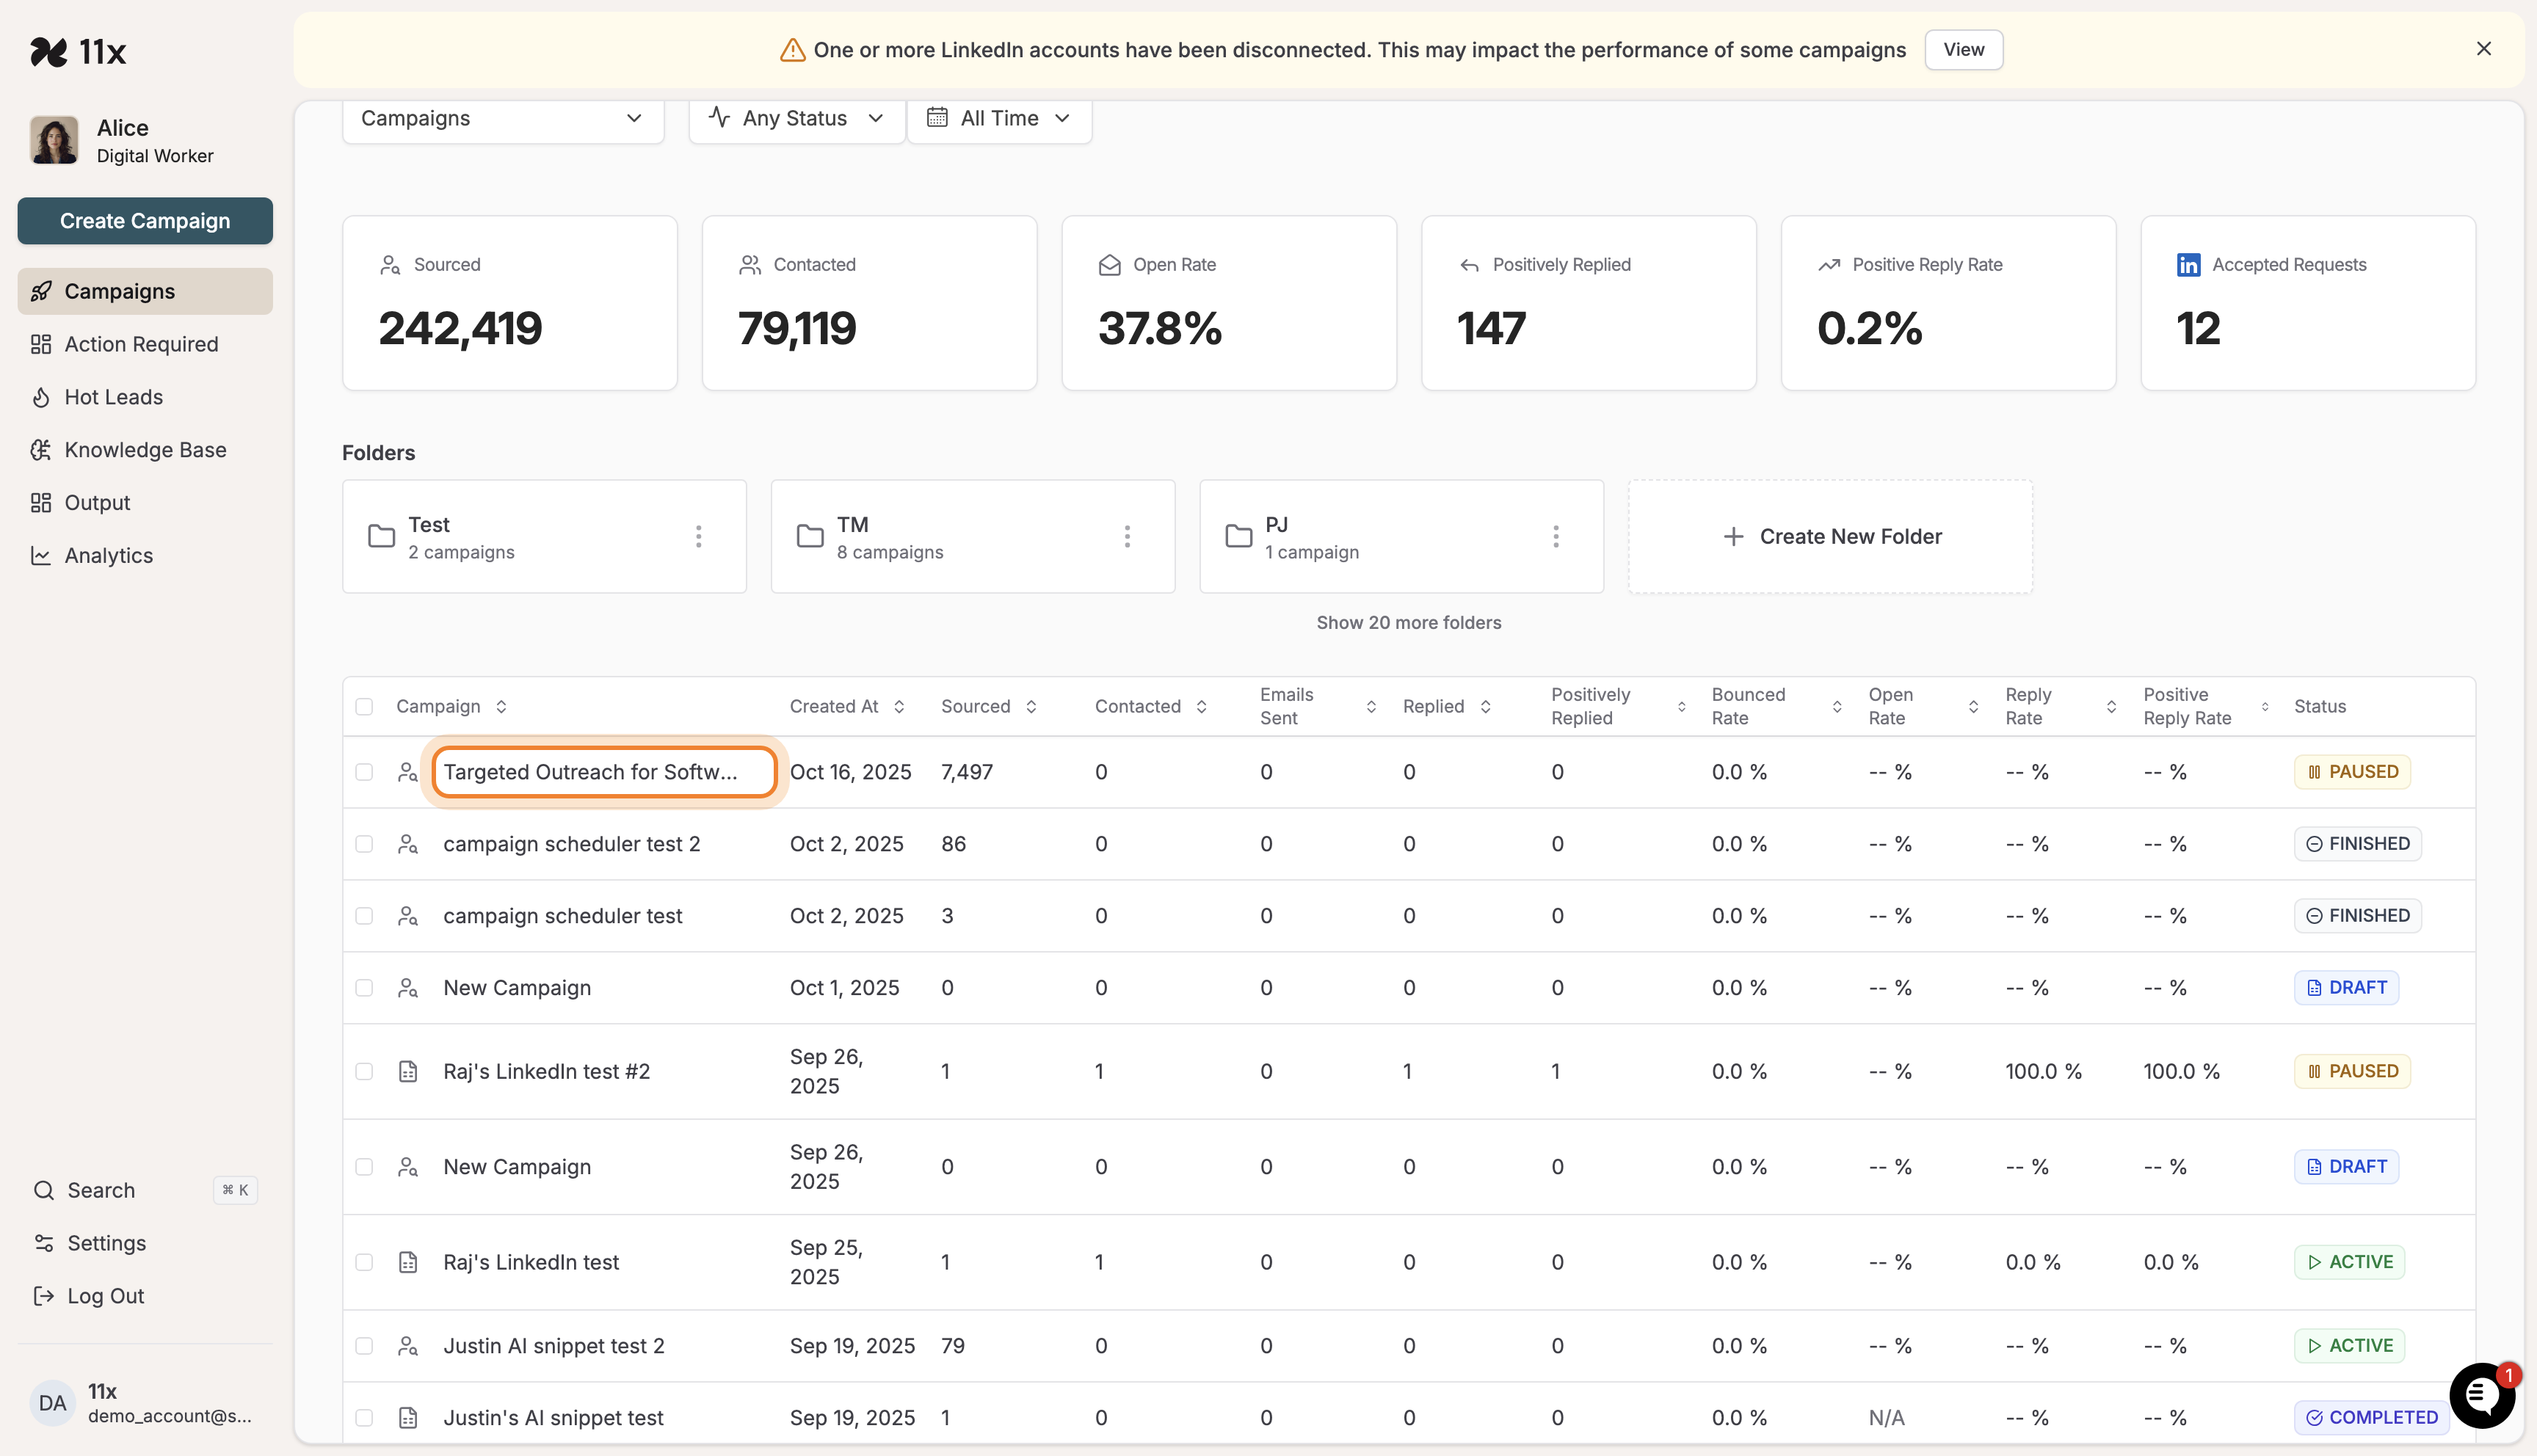Open the chat support bubble
Screen dimensions: 2537x1456
click(x=2482, y=1394)
